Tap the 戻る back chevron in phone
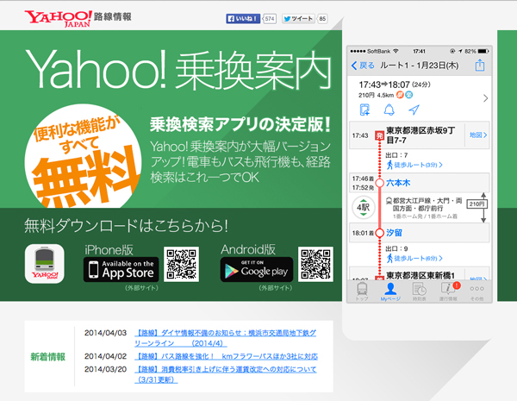The image size is (517, 401). 355,66
